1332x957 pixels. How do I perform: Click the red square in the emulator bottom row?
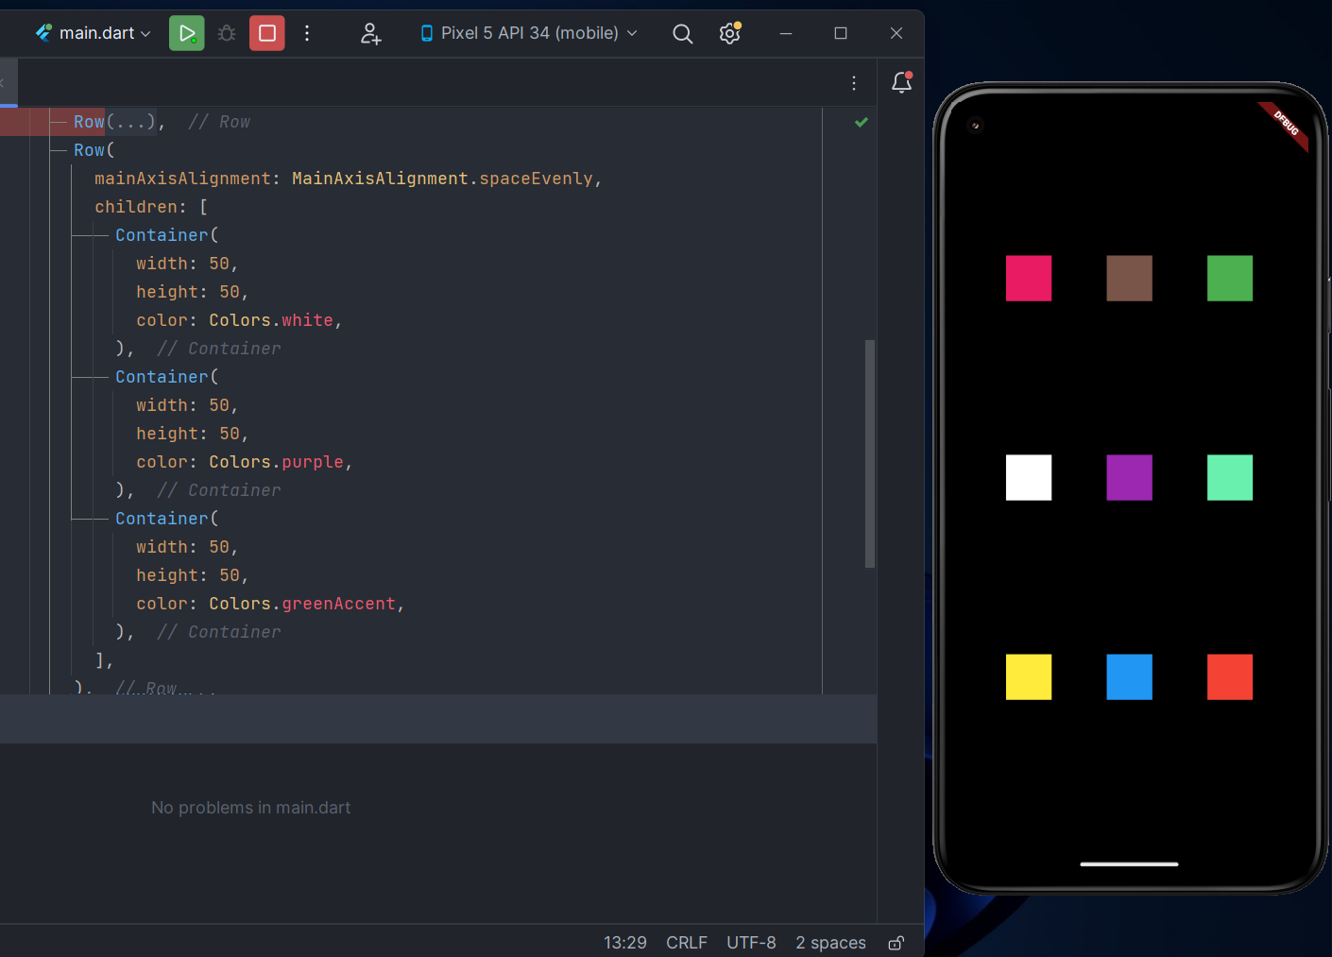pos(1230,677)
